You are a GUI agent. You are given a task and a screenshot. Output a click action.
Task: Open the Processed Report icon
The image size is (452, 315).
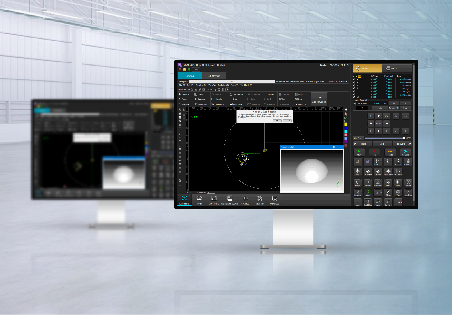coord(229,200)
